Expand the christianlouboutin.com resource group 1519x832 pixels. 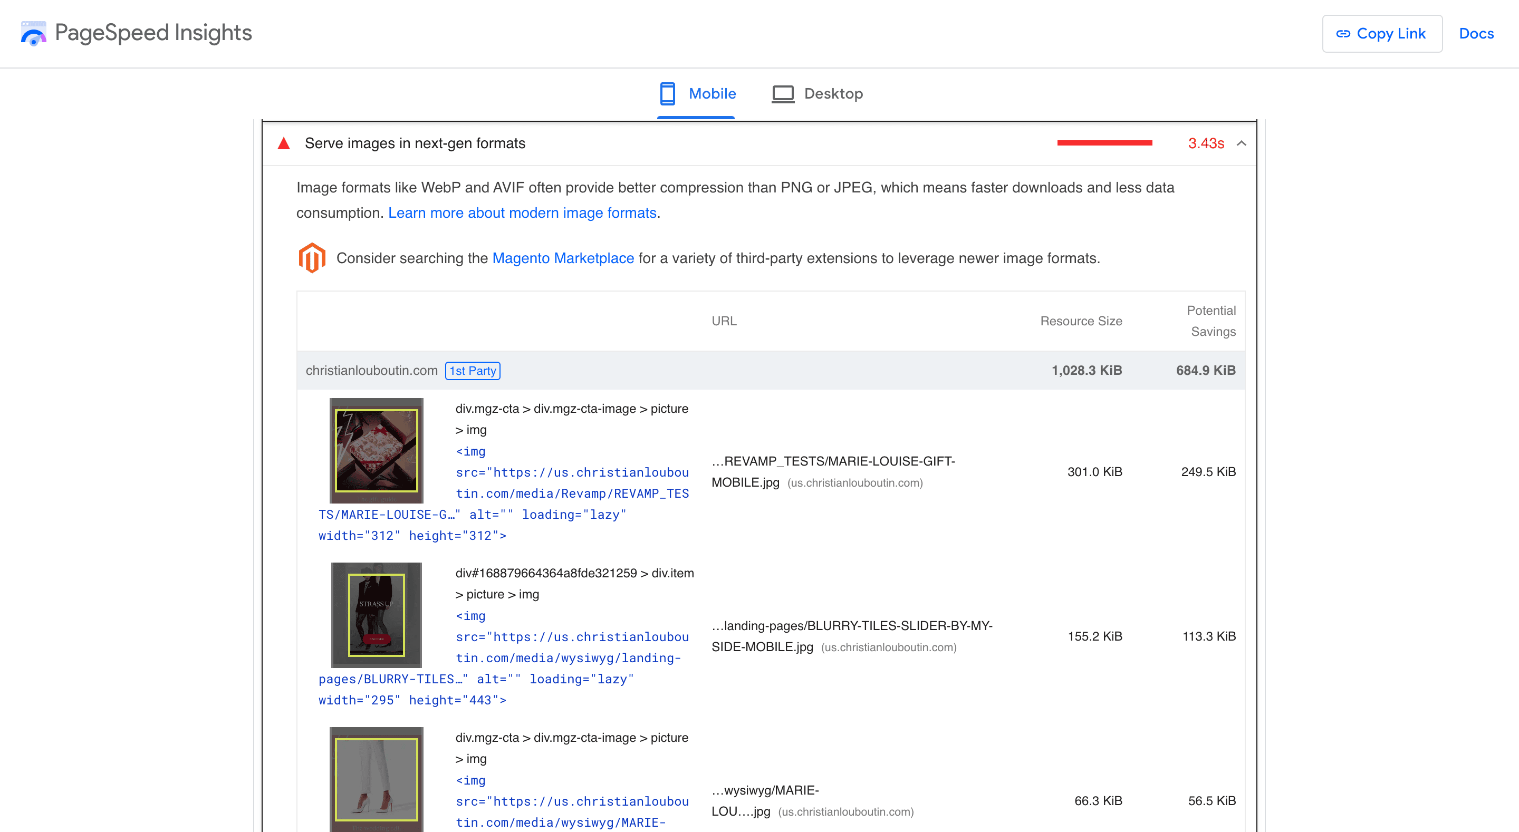[372, 370]
